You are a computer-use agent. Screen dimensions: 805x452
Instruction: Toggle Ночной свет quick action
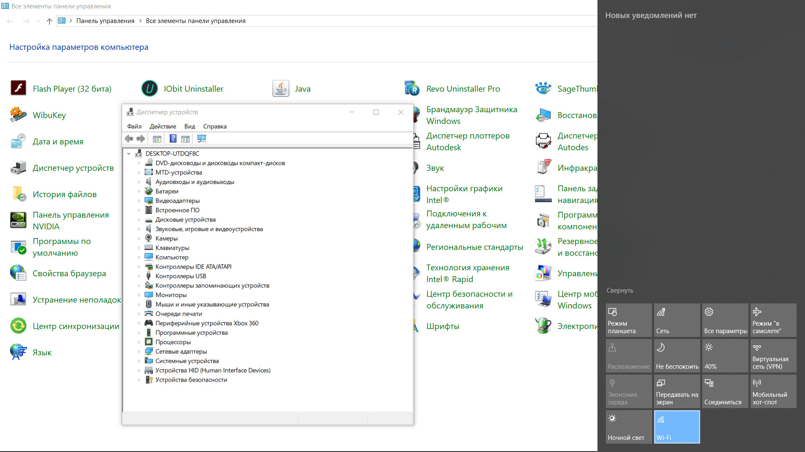[629, 427]
